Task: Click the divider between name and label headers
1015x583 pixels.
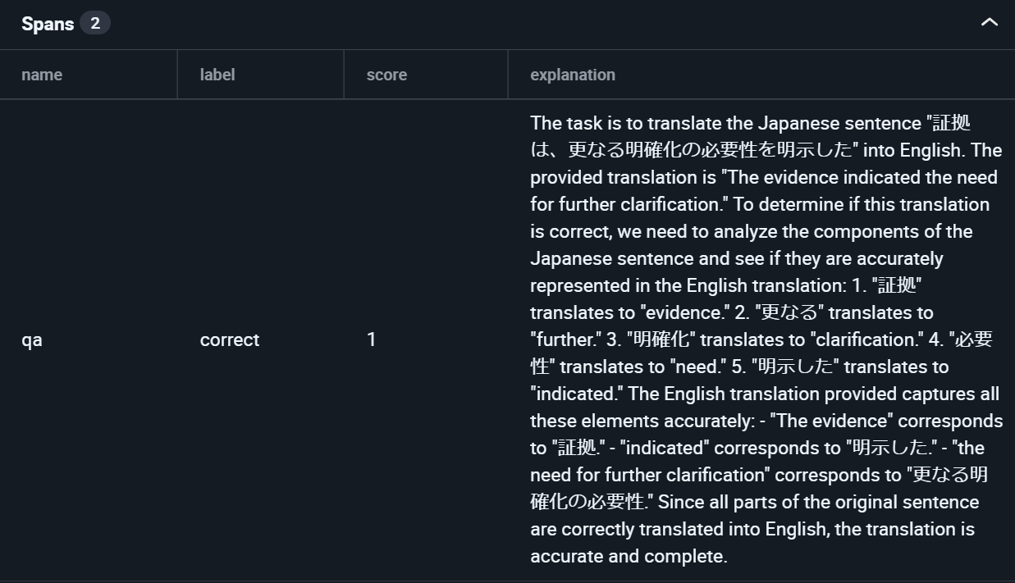Action: pos(177,75)
